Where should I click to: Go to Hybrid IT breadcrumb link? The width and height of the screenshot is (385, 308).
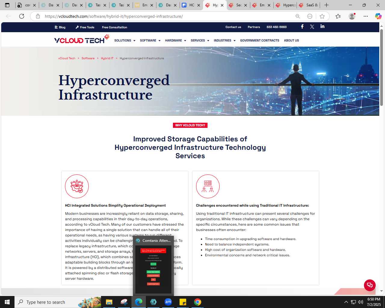click(x=107, y=58)
